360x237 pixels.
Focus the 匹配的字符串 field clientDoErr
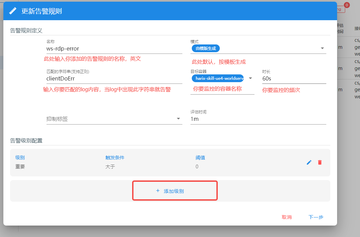point(114,79)
